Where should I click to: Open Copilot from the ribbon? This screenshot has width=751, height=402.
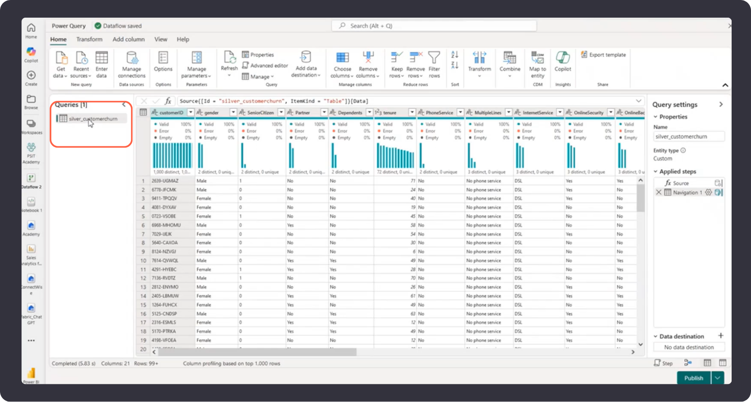click(x=562, y=58)
